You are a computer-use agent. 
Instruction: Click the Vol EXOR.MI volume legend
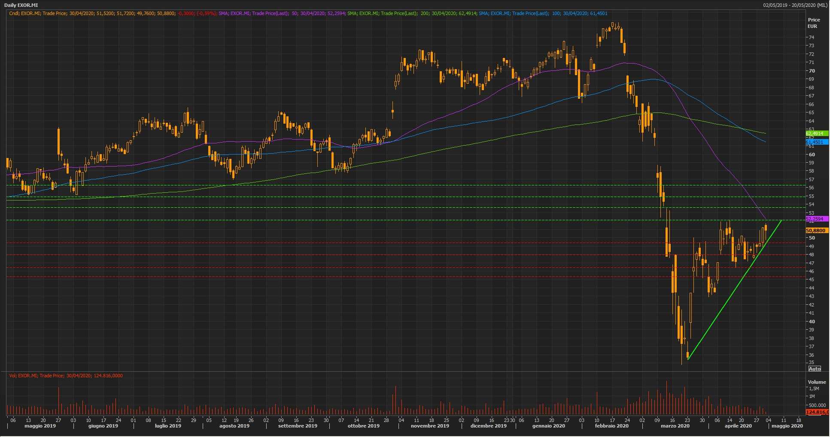[x=66, y=376]
